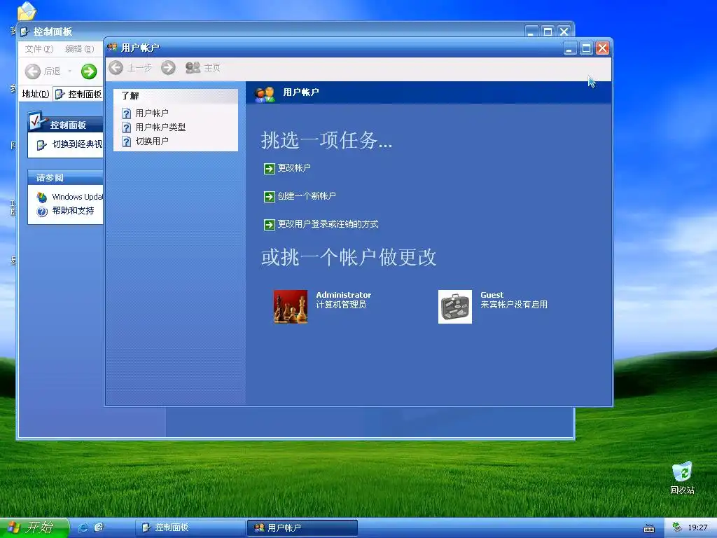Close the 用户帐户 window
Viewport: 717px width, 538px height.
pos(603,48)
